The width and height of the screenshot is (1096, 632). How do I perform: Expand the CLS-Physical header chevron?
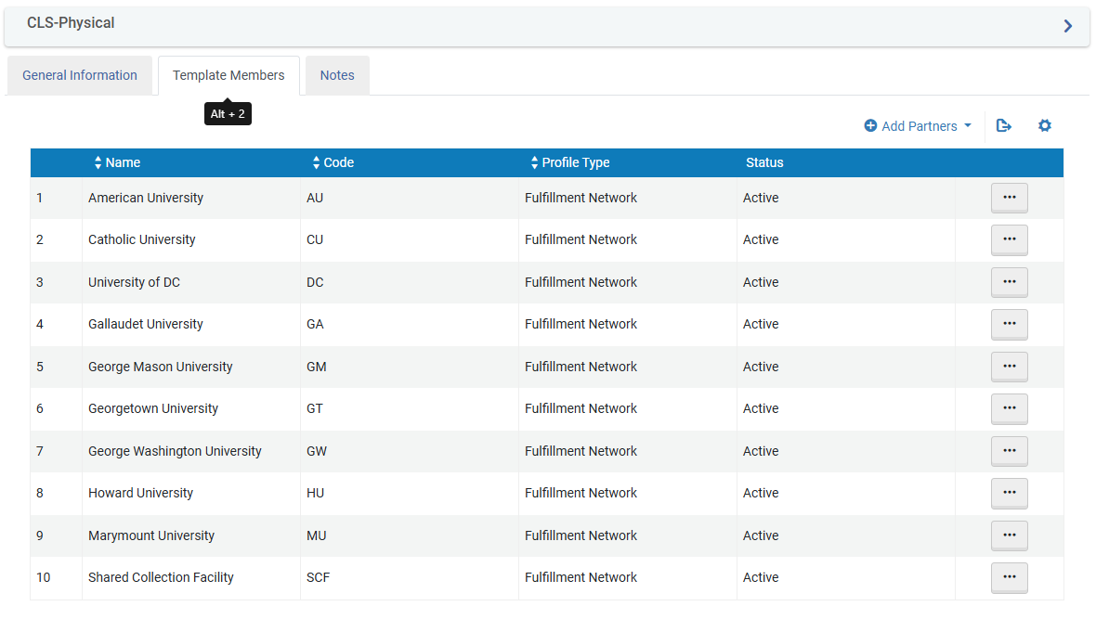tap(1067, 26)
